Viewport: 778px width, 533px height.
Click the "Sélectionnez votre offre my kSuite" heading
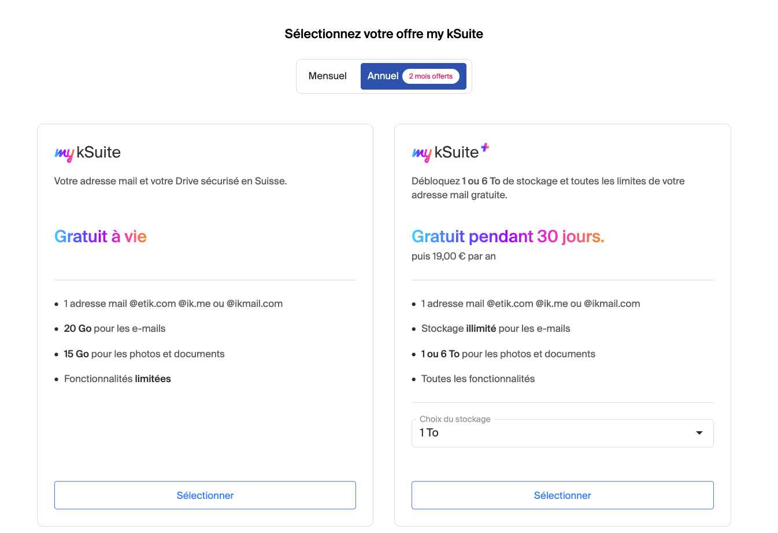[x=384, y=34]
